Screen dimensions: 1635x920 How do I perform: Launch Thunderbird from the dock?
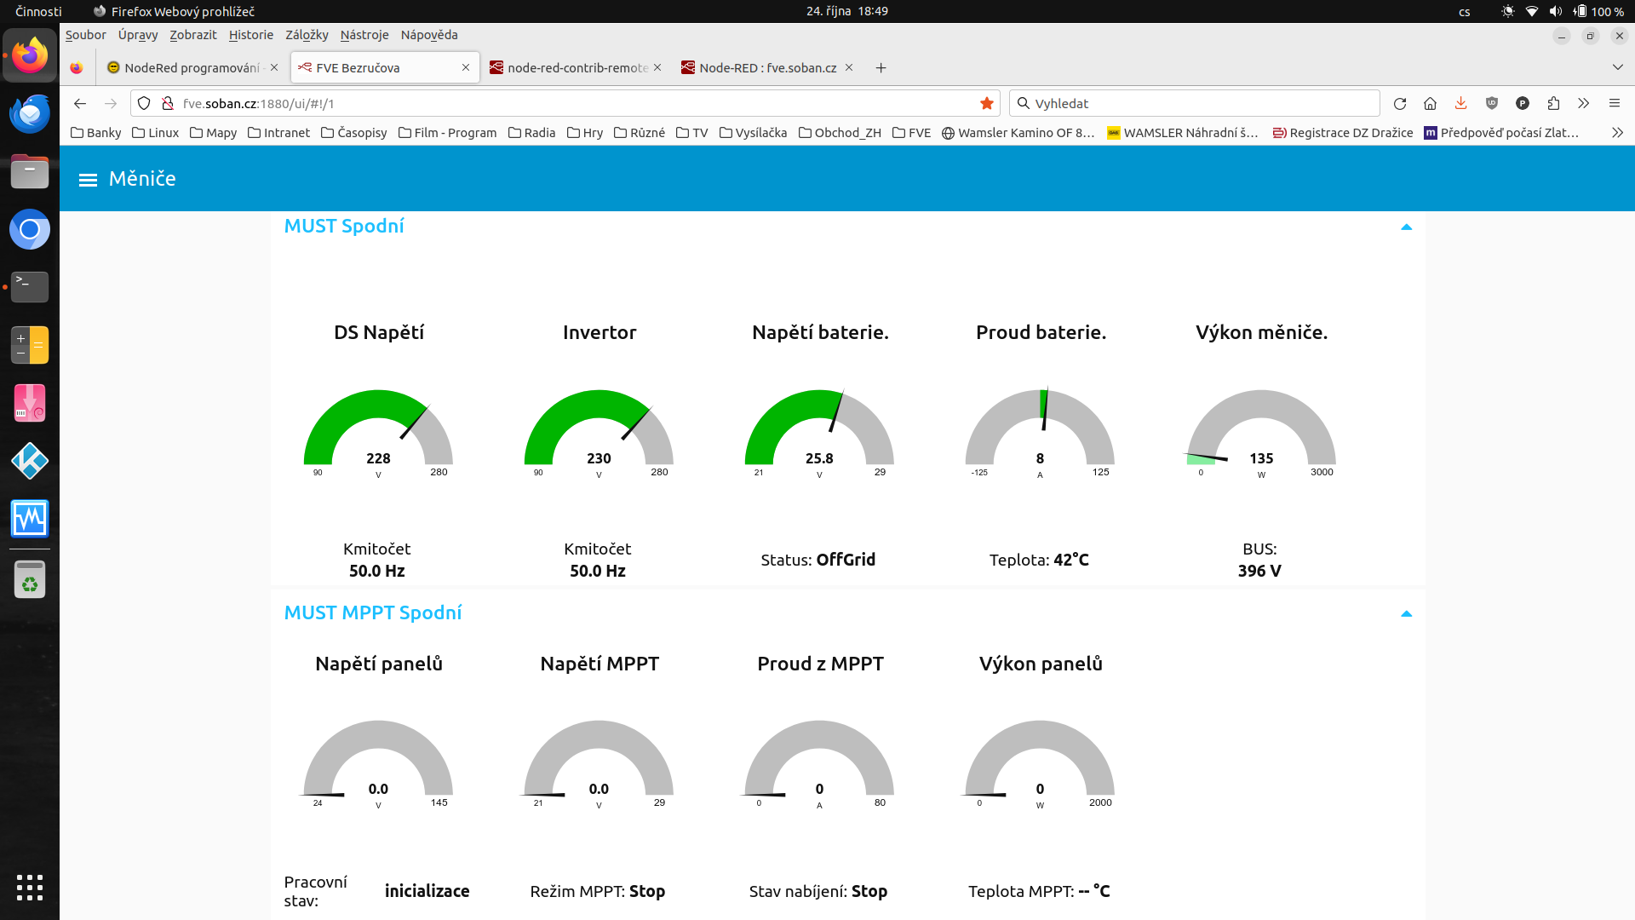pyautogui.click(x=30, y=113)
